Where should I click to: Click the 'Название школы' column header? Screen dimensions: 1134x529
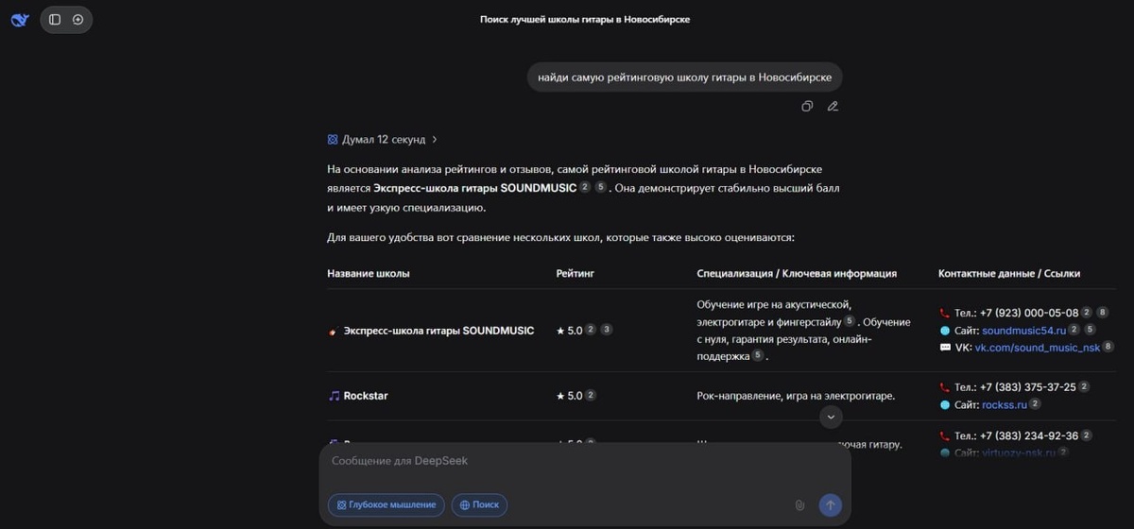click(369, 273)
